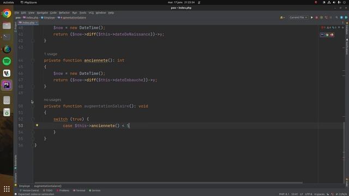Click the yellow intention light bulb on line 53
Image resolution: width=349 pixels, height=196 pixels.
[x=37, y=125]
